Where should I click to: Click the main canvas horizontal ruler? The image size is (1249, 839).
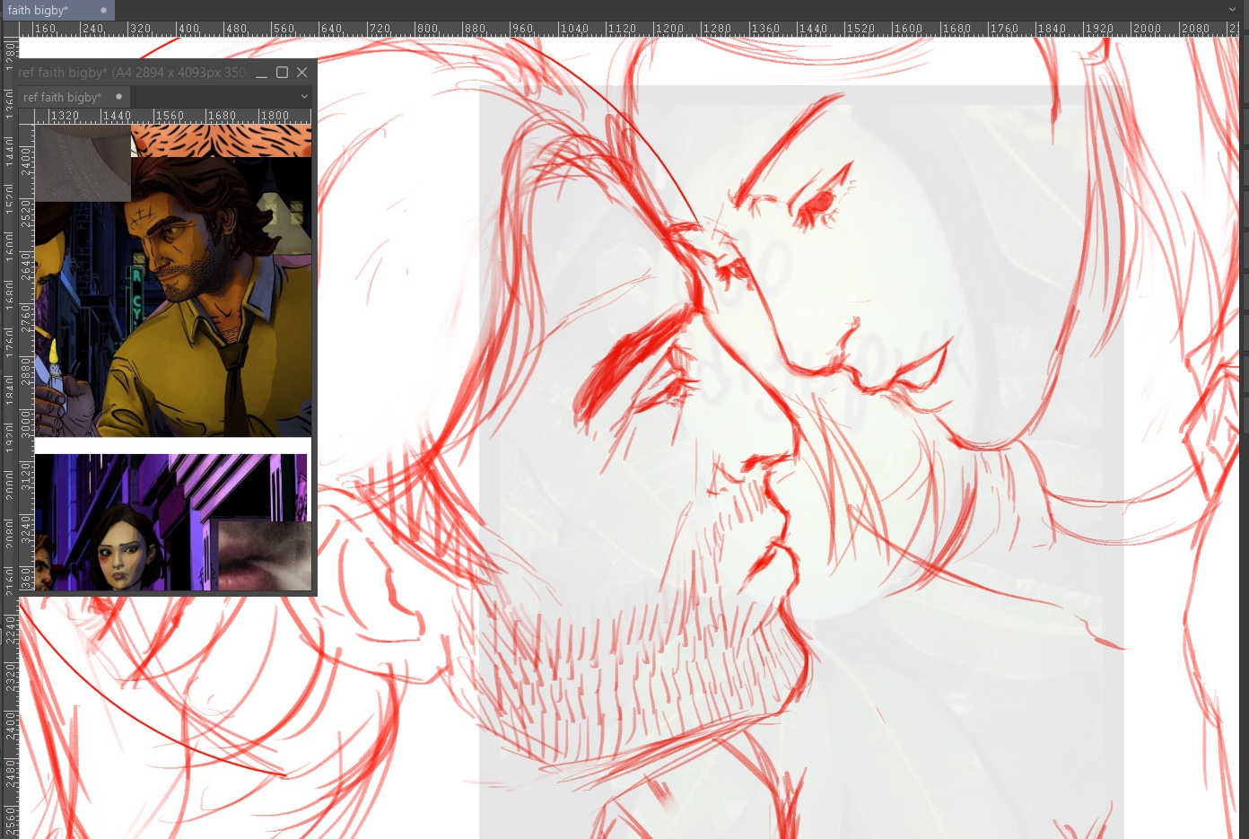628,29
